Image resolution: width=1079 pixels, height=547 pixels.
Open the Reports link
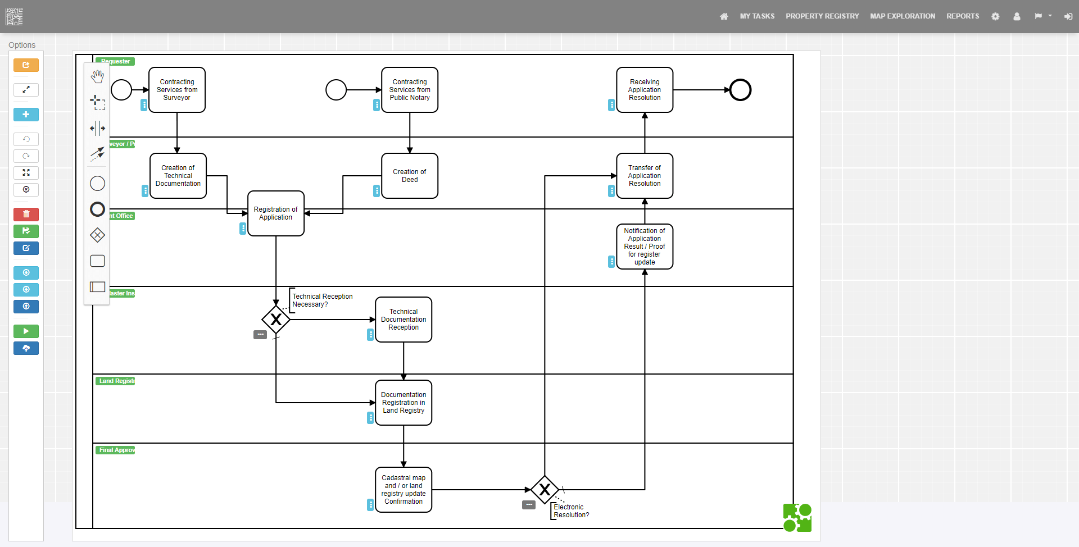(962, 16)
